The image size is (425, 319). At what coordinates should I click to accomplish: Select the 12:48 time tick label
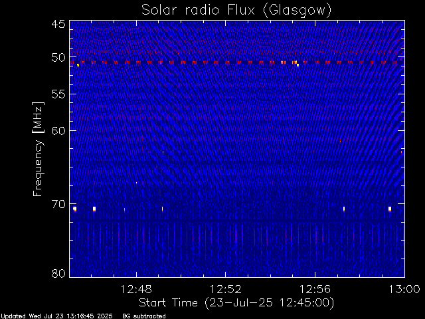click(136, 289)
